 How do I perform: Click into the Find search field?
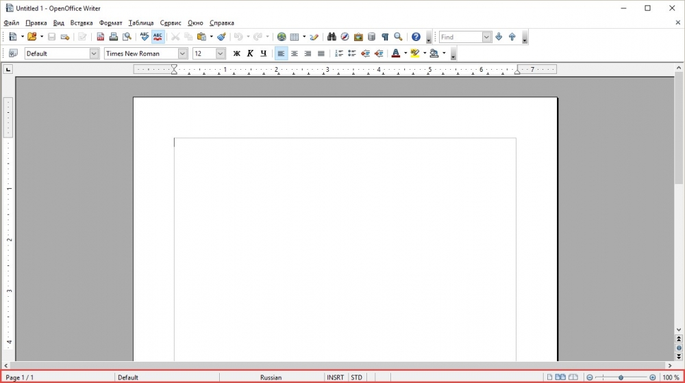click(x=460, y=37)
